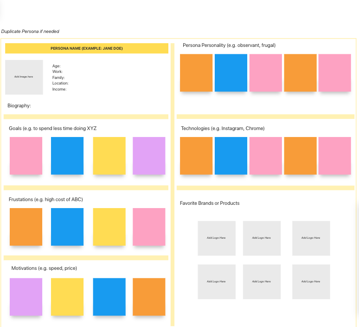This screenshot has width=359, height=327.
Task: Select the orange sticky note under Motivations
Action: click(x=149, y=297)
